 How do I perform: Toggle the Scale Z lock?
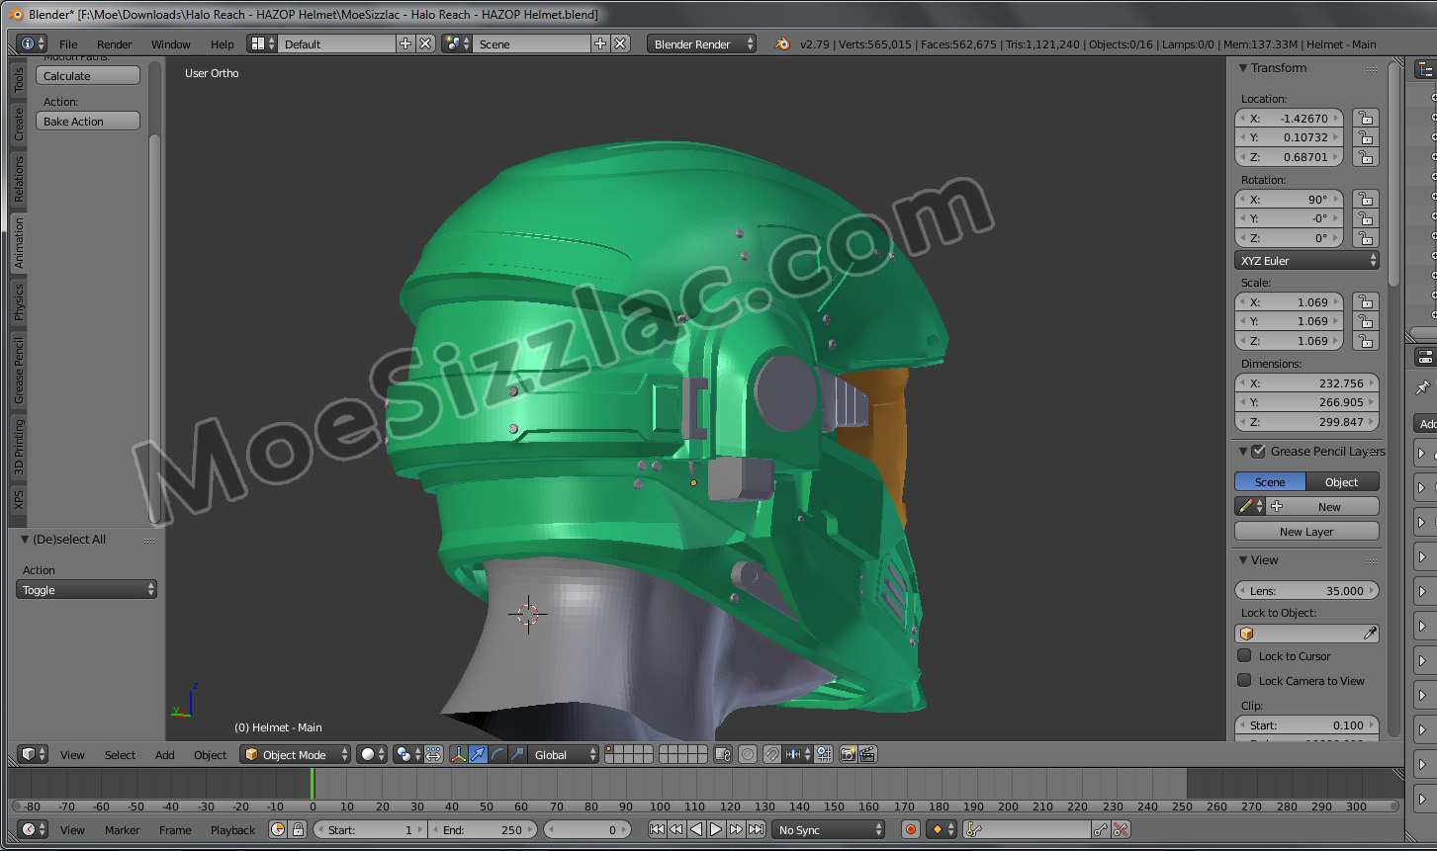click(1365, 340)
